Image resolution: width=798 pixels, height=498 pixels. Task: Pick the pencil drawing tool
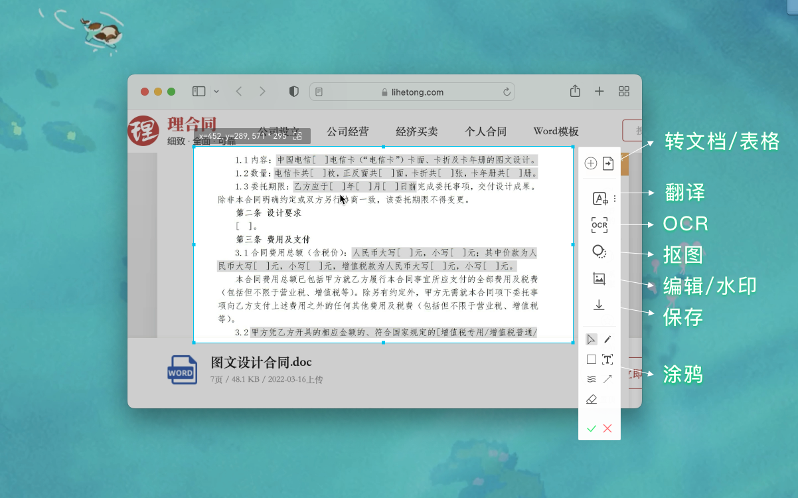pos(607,339)
